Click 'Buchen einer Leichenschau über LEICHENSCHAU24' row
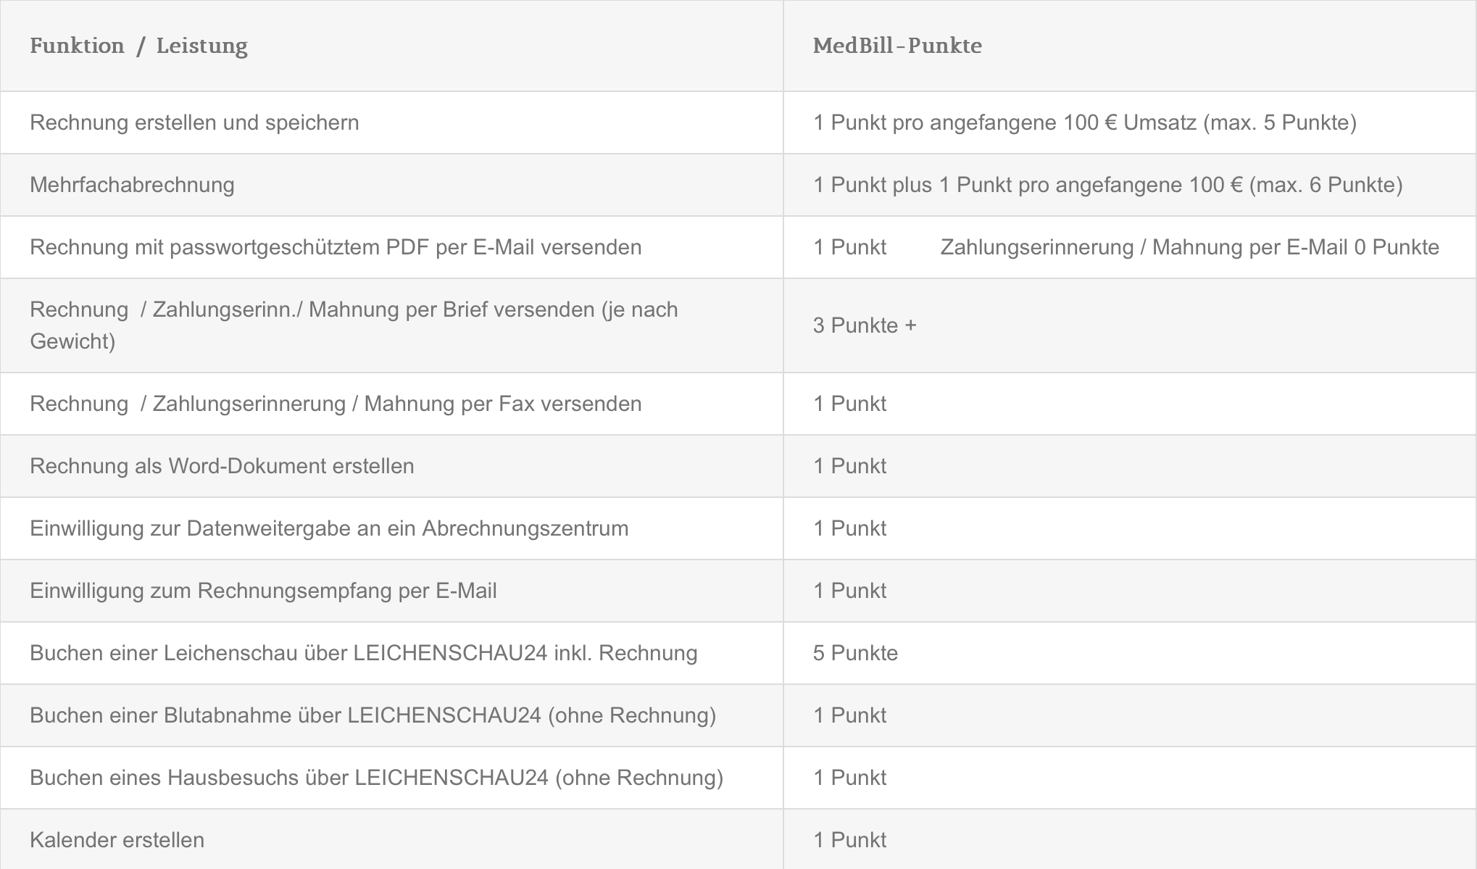 (x=738, y=653)
